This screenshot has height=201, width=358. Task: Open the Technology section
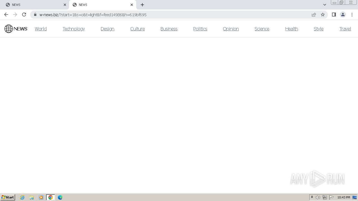tap(74, 29)
